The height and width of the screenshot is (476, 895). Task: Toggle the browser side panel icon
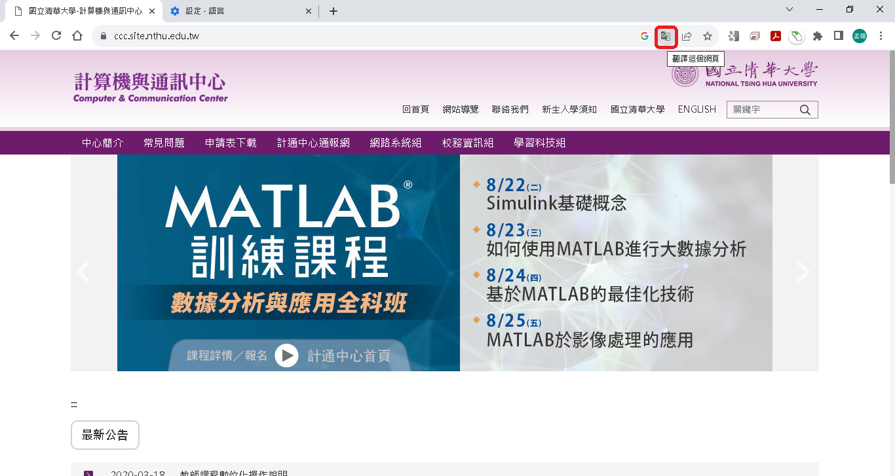[839, 36]
